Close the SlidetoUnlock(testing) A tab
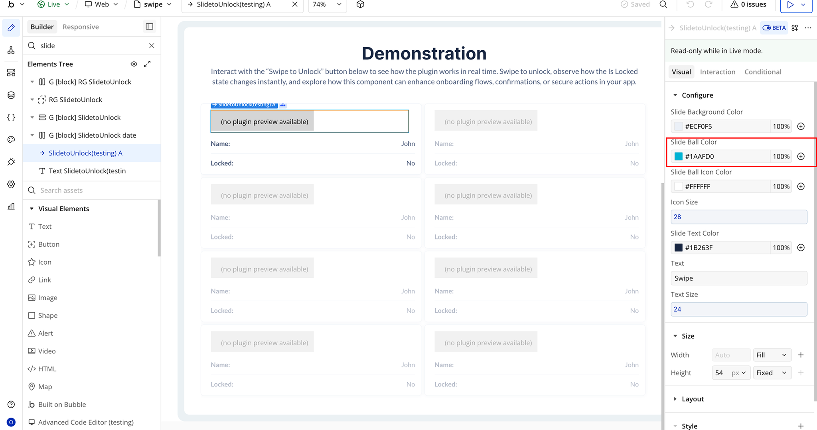The height and width of the screenshot is (430, 817). coord(294,4)
